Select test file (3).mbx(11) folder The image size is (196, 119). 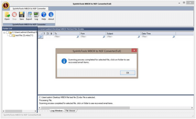tap(24, 35)
